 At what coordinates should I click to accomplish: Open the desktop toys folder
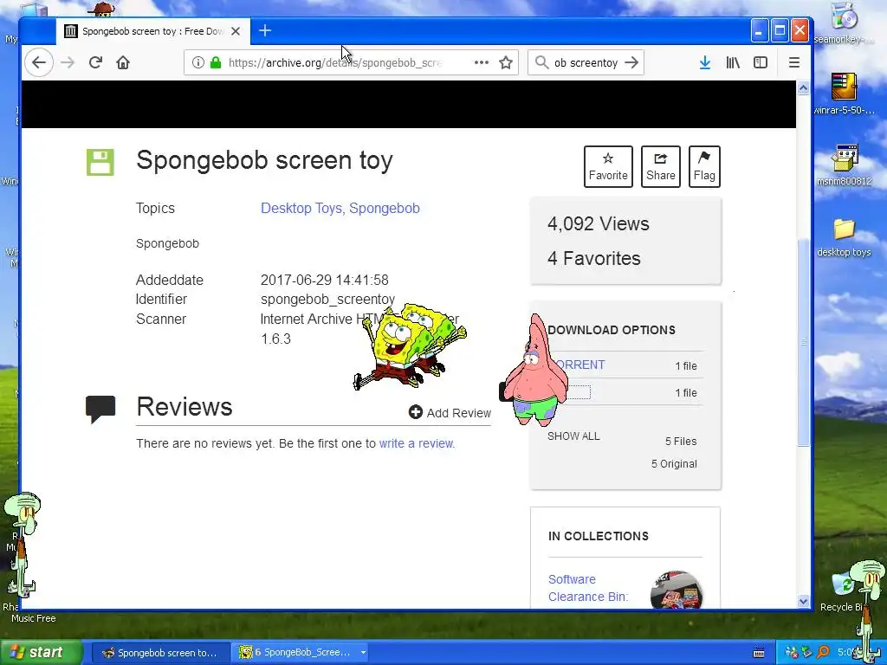pos(844,237)
